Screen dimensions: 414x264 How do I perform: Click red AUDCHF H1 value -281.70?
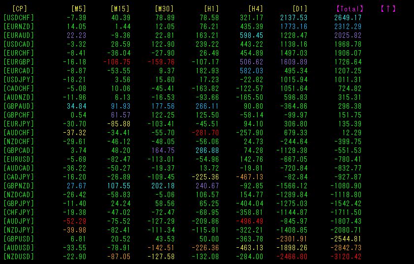[x=206, y=133]
